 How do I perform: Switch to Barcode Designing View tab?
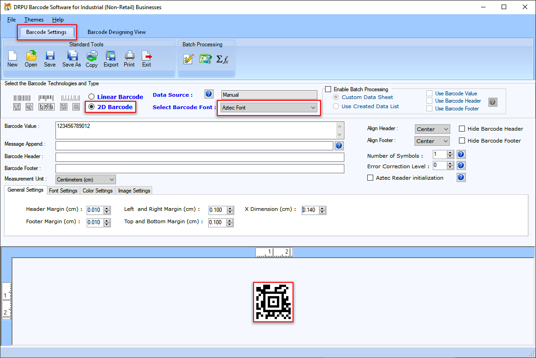pos(116,32)
